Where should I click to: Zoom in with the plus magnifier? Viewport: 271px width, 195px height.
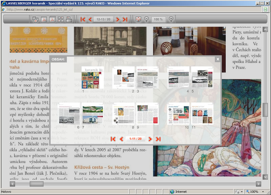click(171, 19)
